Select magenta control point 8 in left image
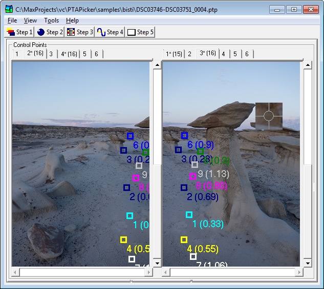324x289 pixels. pos(136,178)
